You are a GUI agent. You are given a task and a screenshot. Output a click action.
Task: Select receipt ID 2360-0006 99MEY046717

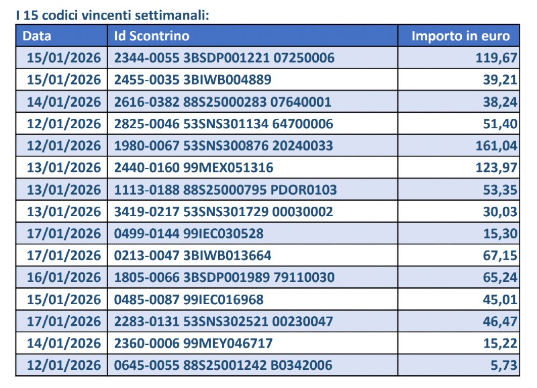click(193, 343)
